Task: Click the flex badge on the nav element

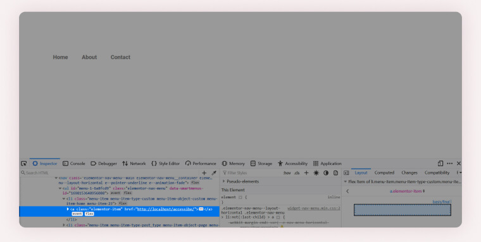Action: (195, 183)
